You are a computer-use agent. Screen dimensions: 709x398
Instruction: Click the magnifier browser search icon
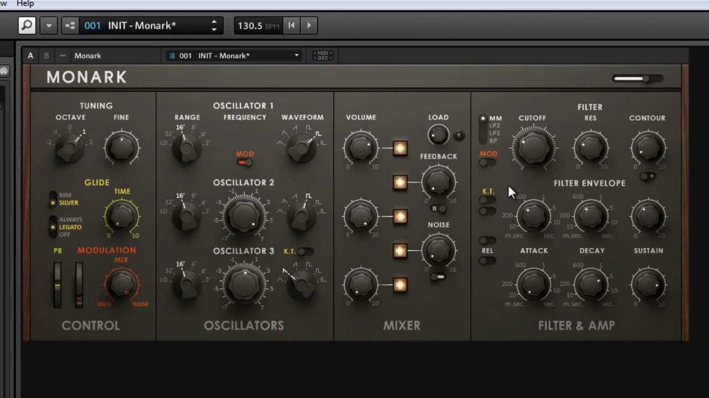tap(27, 25)
